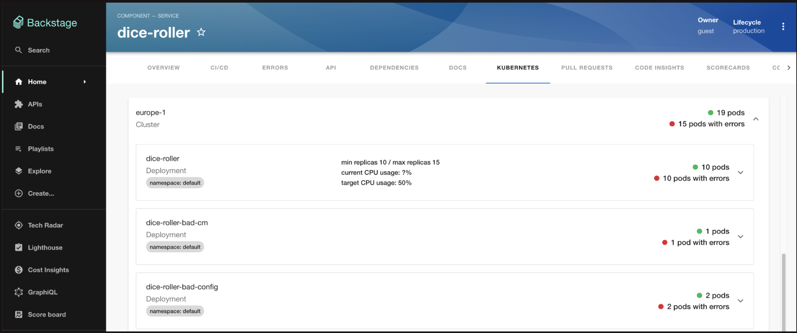Screen dimensions: 797x333
Task: Select the GraphiQL sidebar icon
Action: 19,292
